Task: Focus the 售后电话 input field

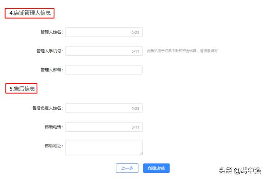Action: pyautogui.click(x=103, y=127)
